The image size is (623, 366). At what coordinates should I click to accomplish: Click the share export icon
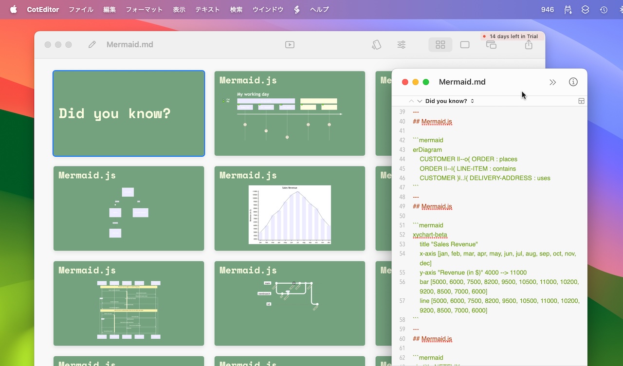point(529,45)
